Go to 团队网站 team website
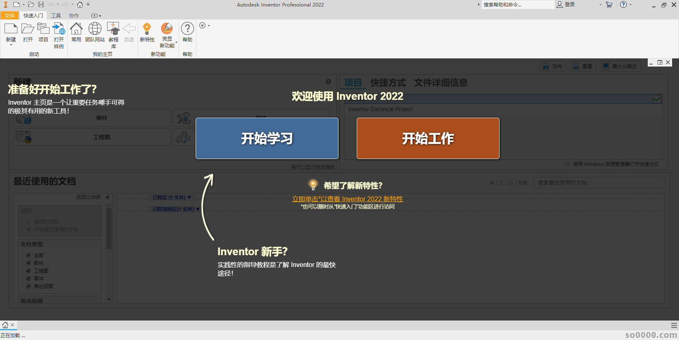 coord(95,29)
